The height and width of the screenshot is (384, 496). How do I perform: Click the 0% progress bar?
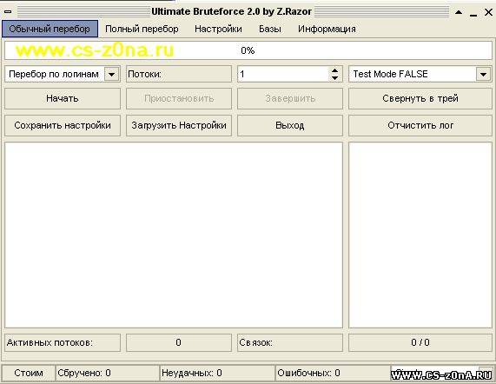coord(248,50)
